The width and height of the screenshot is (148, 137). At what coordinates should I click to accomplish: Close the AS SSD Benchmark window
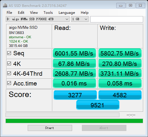(140, 5)
